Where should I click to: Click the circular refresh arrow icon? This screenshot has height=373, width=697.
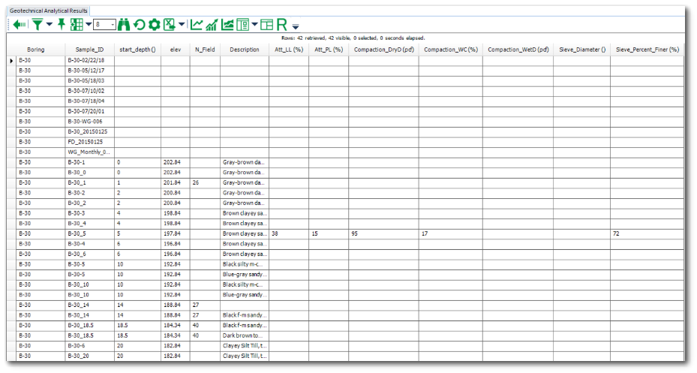140,25
